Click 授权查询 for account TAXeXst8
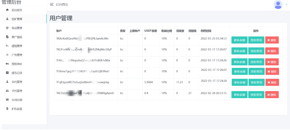The image size is (290, 130). point(256,40)
